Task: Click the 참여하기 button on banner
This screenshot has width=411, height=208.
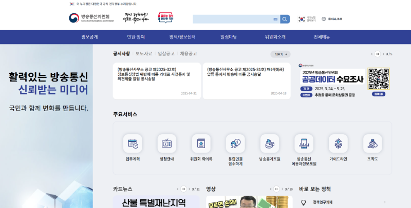Action: pyautogui.click(x=379, y=94)
